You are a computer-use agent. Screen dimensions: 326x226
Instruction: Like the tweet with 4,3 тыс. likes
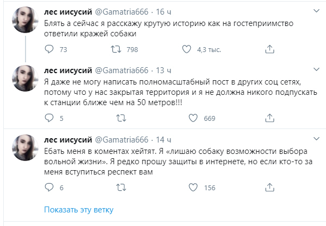(186, 50)
